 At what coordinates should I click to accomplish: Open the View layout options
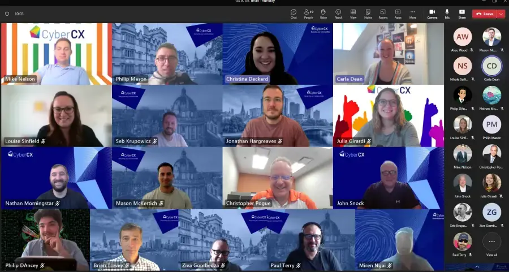click(353, 13)
